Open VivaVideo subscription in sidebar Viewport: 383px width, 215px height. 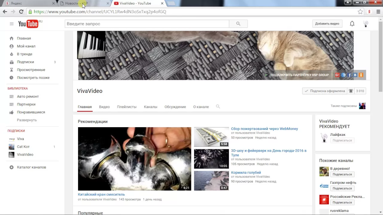tap(25, 155)
